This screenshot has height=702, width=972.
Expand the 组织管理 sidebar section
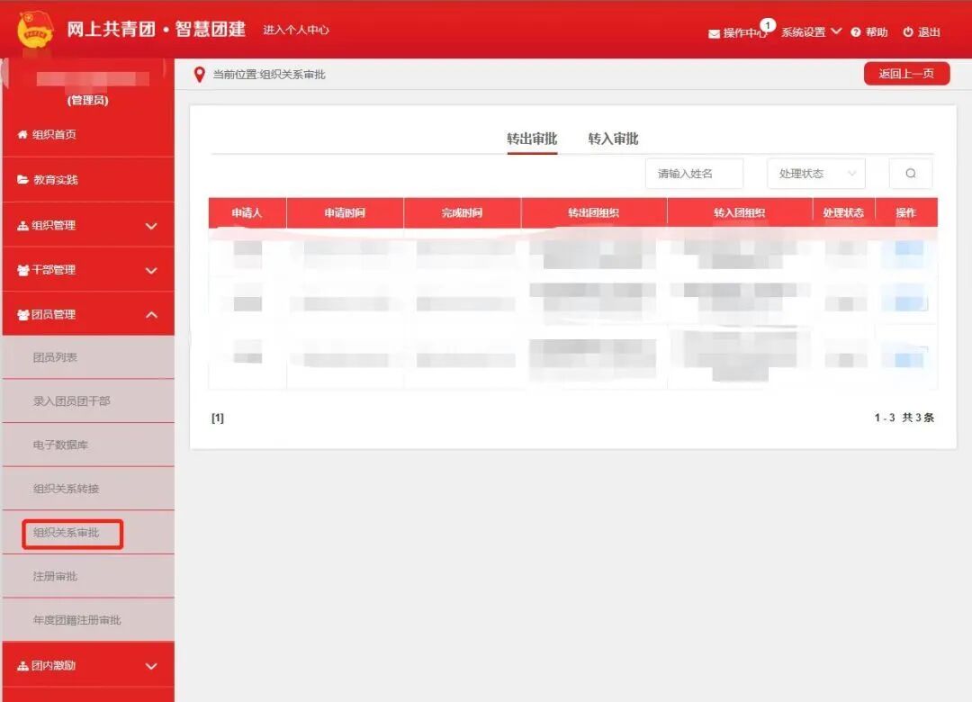88,225
